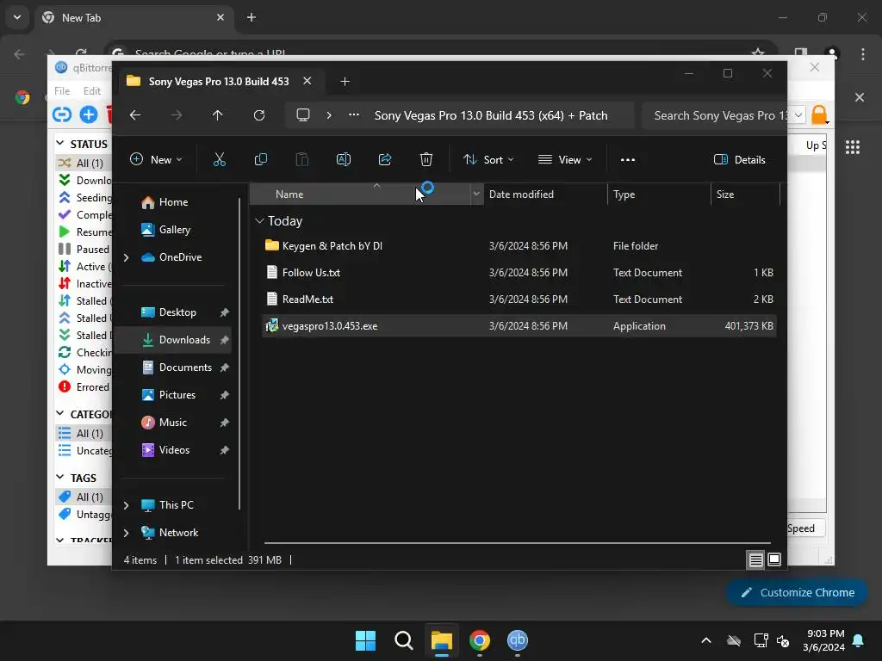Open the Sort dropdown

(x=488, y=159)
